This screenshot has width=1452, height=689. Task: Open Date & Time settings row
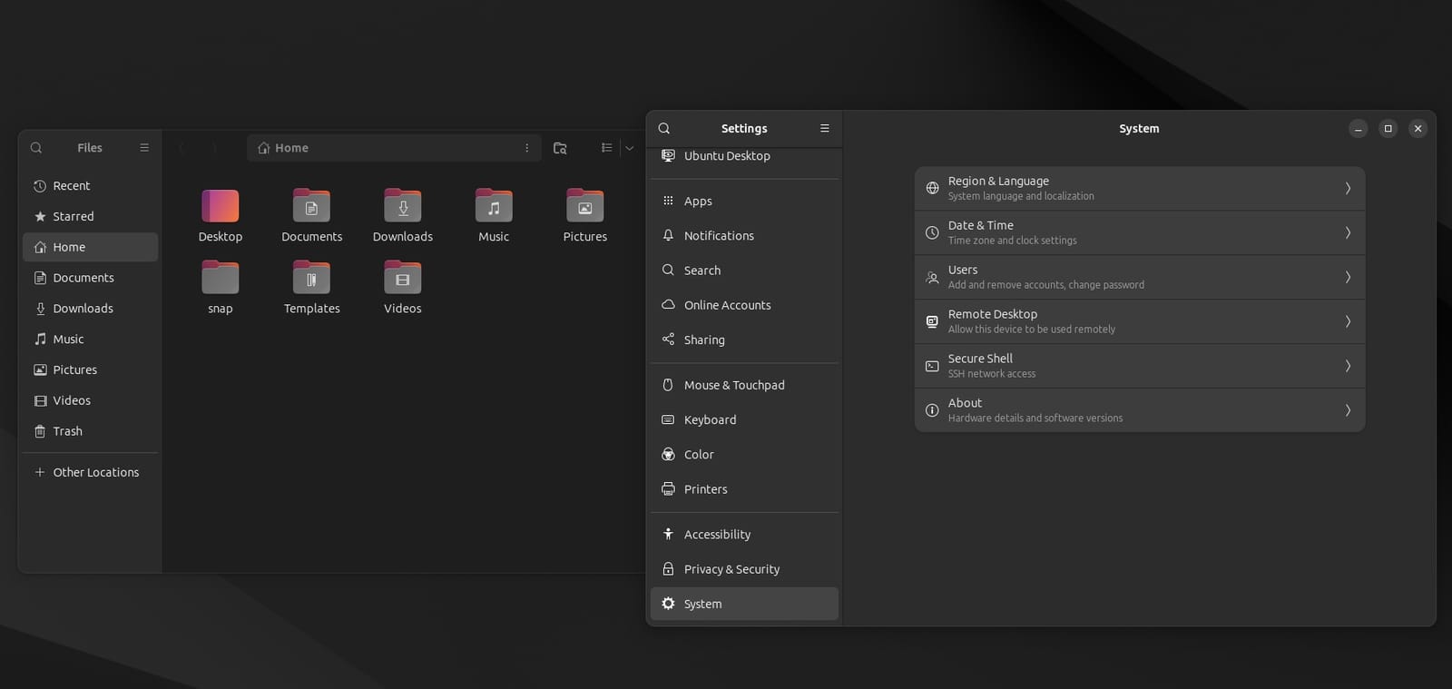pos(1140,232)
